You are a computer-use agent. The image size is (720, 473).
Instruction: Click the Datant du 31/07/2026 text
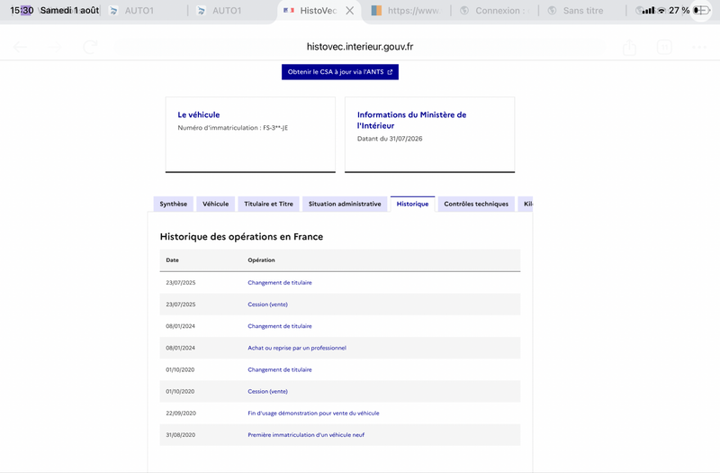[x=390, y=139]
